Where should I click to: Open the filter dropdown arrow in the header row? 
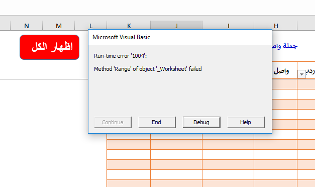coord(301,74)
